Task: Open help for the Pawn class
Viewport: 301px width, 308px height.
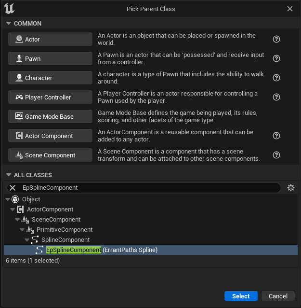Action: tap(276, 58)
